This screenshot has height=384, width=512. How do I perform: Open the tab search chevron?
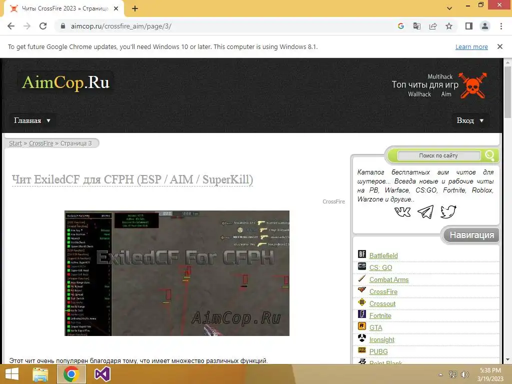[449, 8]
